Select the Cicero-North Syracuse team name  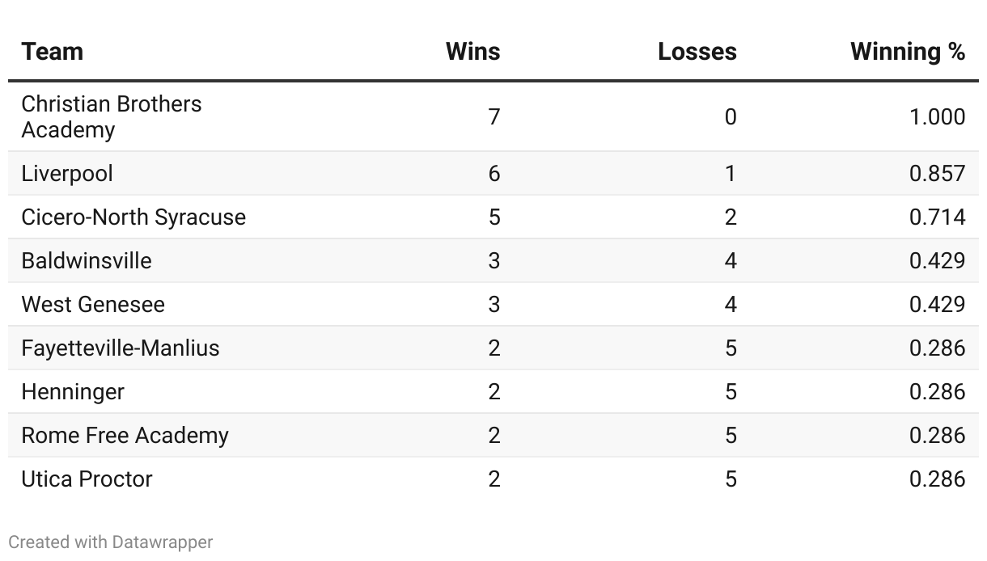click(133, 217)
